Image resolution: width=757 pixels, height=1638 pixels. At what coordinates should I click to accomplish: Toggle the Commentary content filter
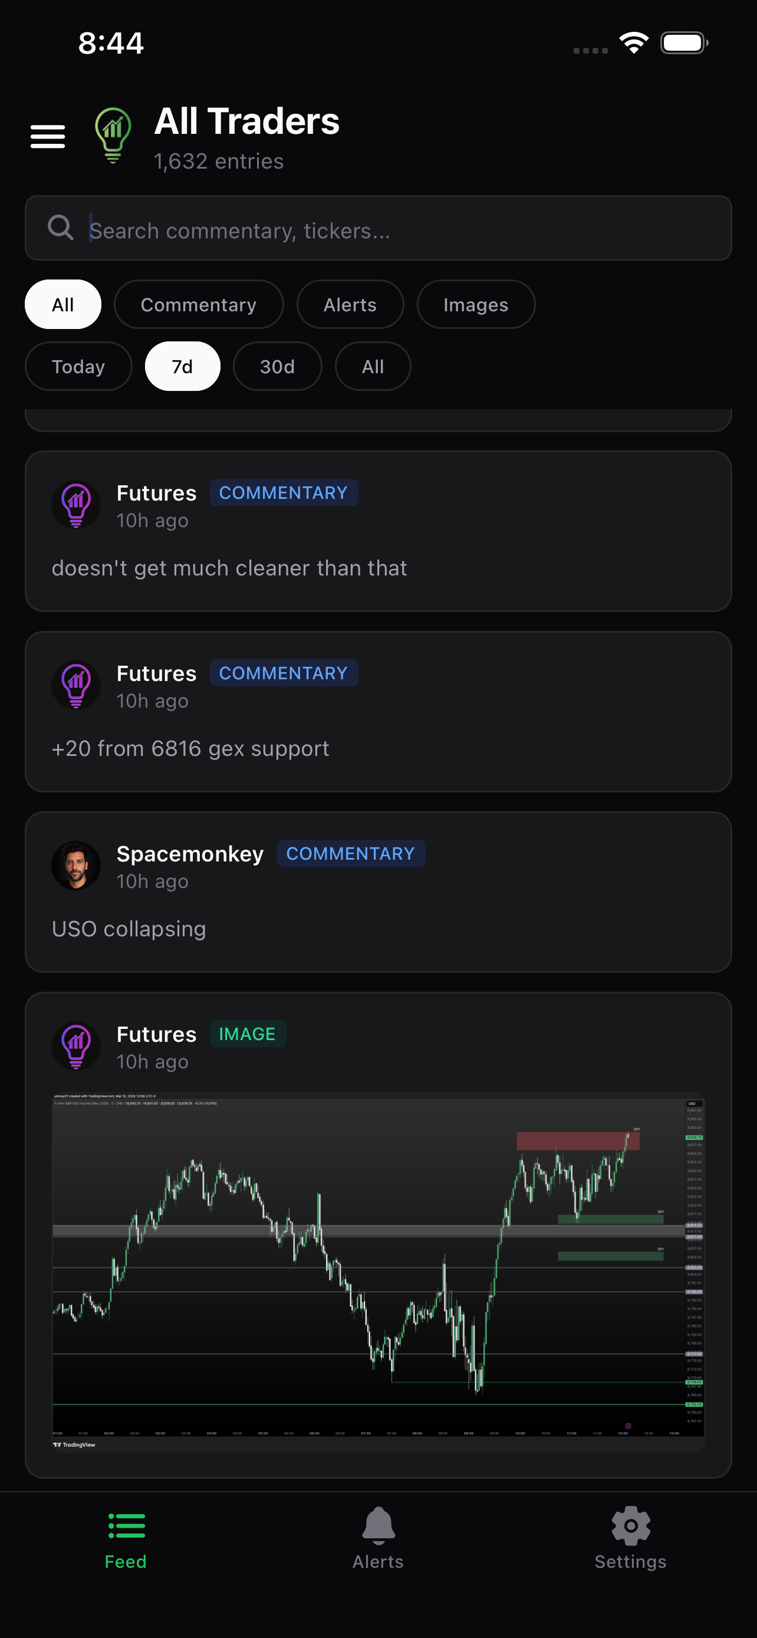coord(198,305)
